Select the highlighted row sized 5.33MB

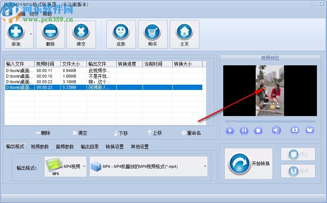coord(103,87)
